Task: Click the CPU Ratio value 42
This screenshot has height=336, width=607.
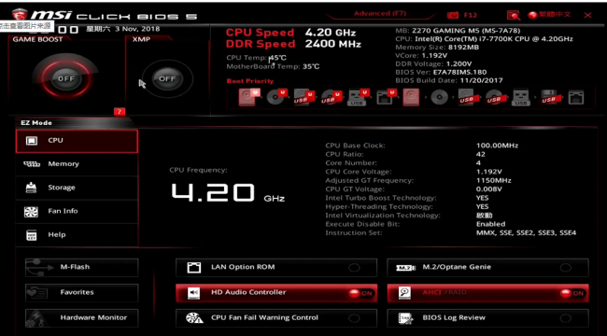Action: (480, 154)
